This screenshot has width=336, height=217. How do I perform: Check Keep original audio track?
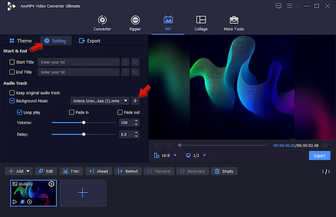coord(12,93)
